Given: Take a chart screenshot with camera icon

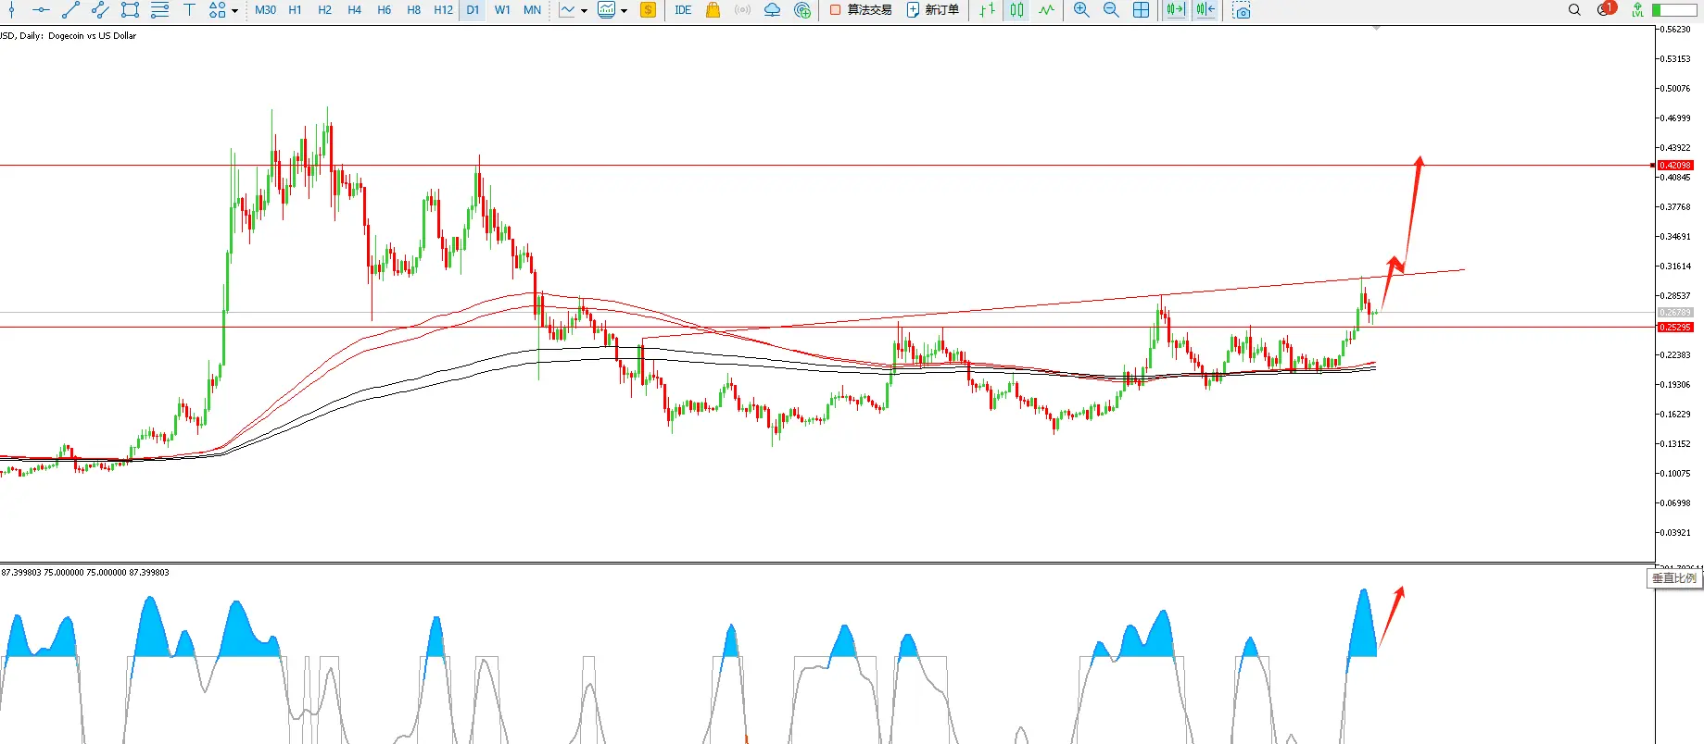Looking at the screenshot, I should (1242, 10).
